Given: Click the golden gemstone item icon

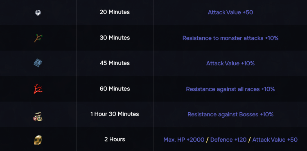Looking at the screenshot, I should click(x=38, y=140).
